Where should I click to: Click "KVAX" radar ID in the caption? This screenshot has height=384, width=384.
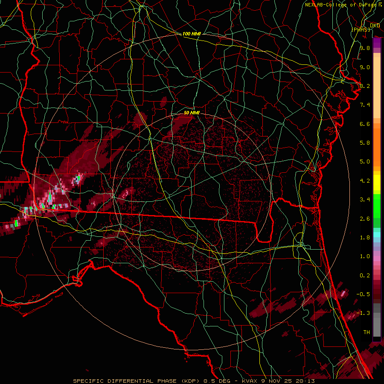coord(249,381)
